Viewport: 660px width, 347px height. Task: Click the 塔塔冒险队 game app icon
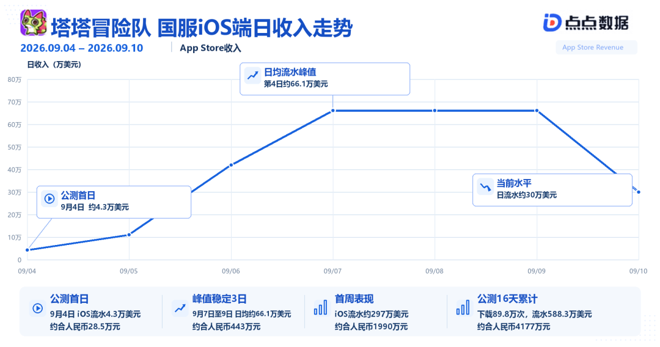pyautogui.click(x=33, y=23)
